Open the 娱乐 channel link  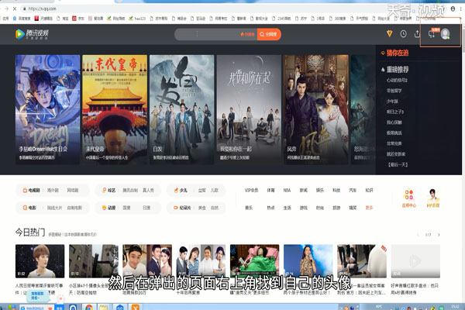click(319, 190)
